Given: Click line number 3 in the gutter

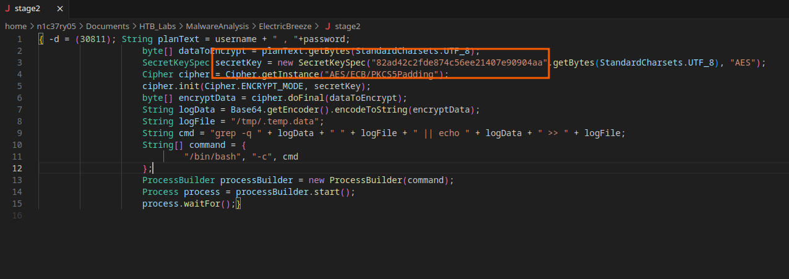Looking at the screenshot, I should [x=19, y=62].
